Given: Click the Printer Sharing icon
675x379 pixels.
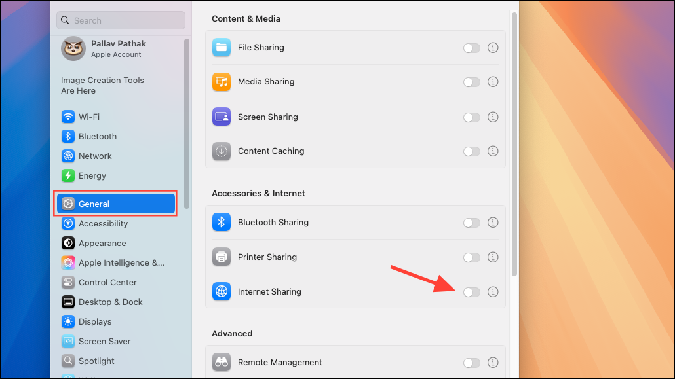Looking at the screenshot, I should click(x=222, y=257).
